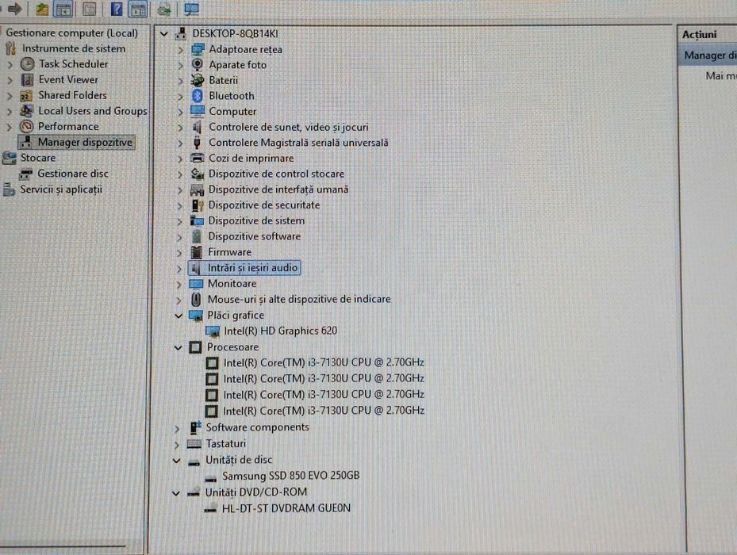Click the Mouse-uri category mouse icon
This screenshot has height=555, width=737.
pyautogui.click(x=196, y=300)
